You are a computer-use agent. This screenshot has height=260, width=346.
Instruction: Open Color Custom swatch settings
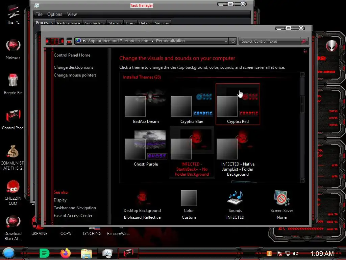click(x=189, y=204)
